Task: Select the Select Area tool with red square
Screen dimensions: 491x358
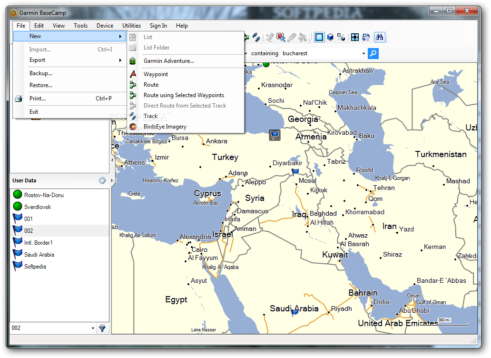Action: pos(281,37)
